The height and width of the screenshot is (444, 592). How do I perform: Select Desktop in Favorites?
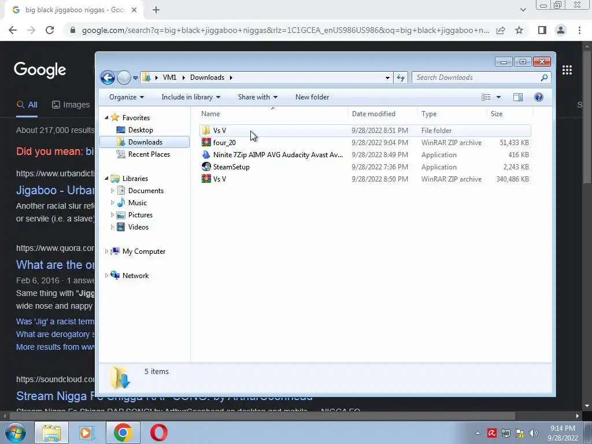tap(140, 130)
